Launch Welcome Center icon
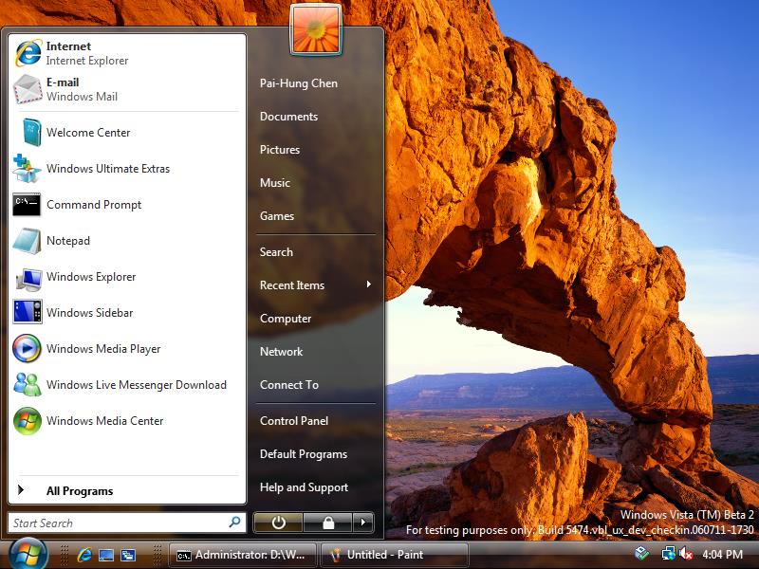Viewport: 759px width, 569px height. click(31, 132)
